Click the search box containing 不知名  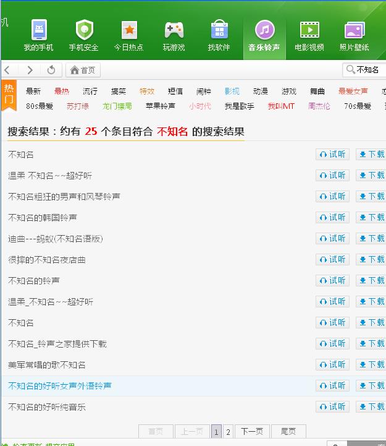[367, 70]
